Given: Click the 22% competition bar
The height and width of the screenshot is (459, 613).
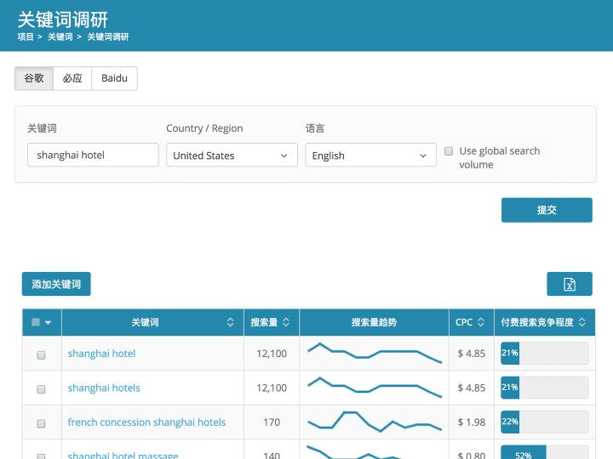Looking at the screenshot, I should pos(545,422).
